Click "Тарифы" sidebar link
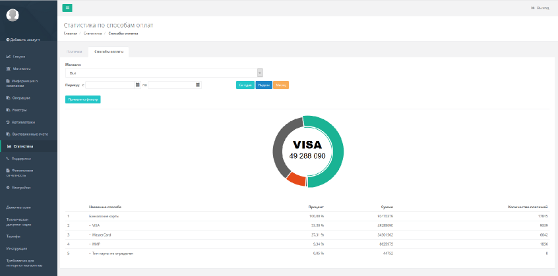This screenshot has height=276, width=558. pyautogui.click(x=13, y=236)
